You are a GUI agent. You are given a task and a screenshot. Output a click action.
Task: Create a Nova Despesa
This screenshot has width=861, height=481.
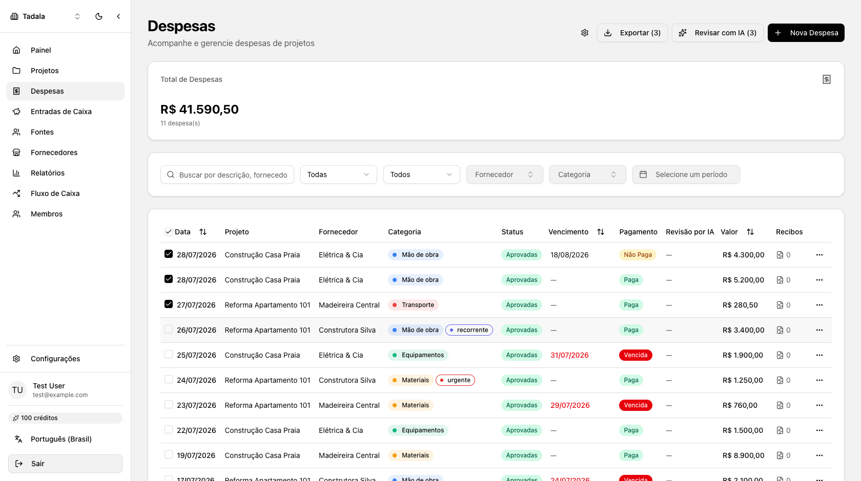pos(806,33)
